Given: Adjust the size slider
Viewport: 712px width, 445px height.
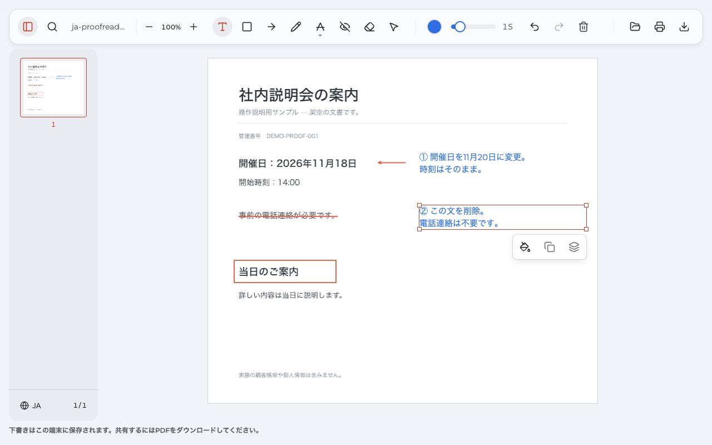Looking at the screenshot, I should tap(473, 27).
